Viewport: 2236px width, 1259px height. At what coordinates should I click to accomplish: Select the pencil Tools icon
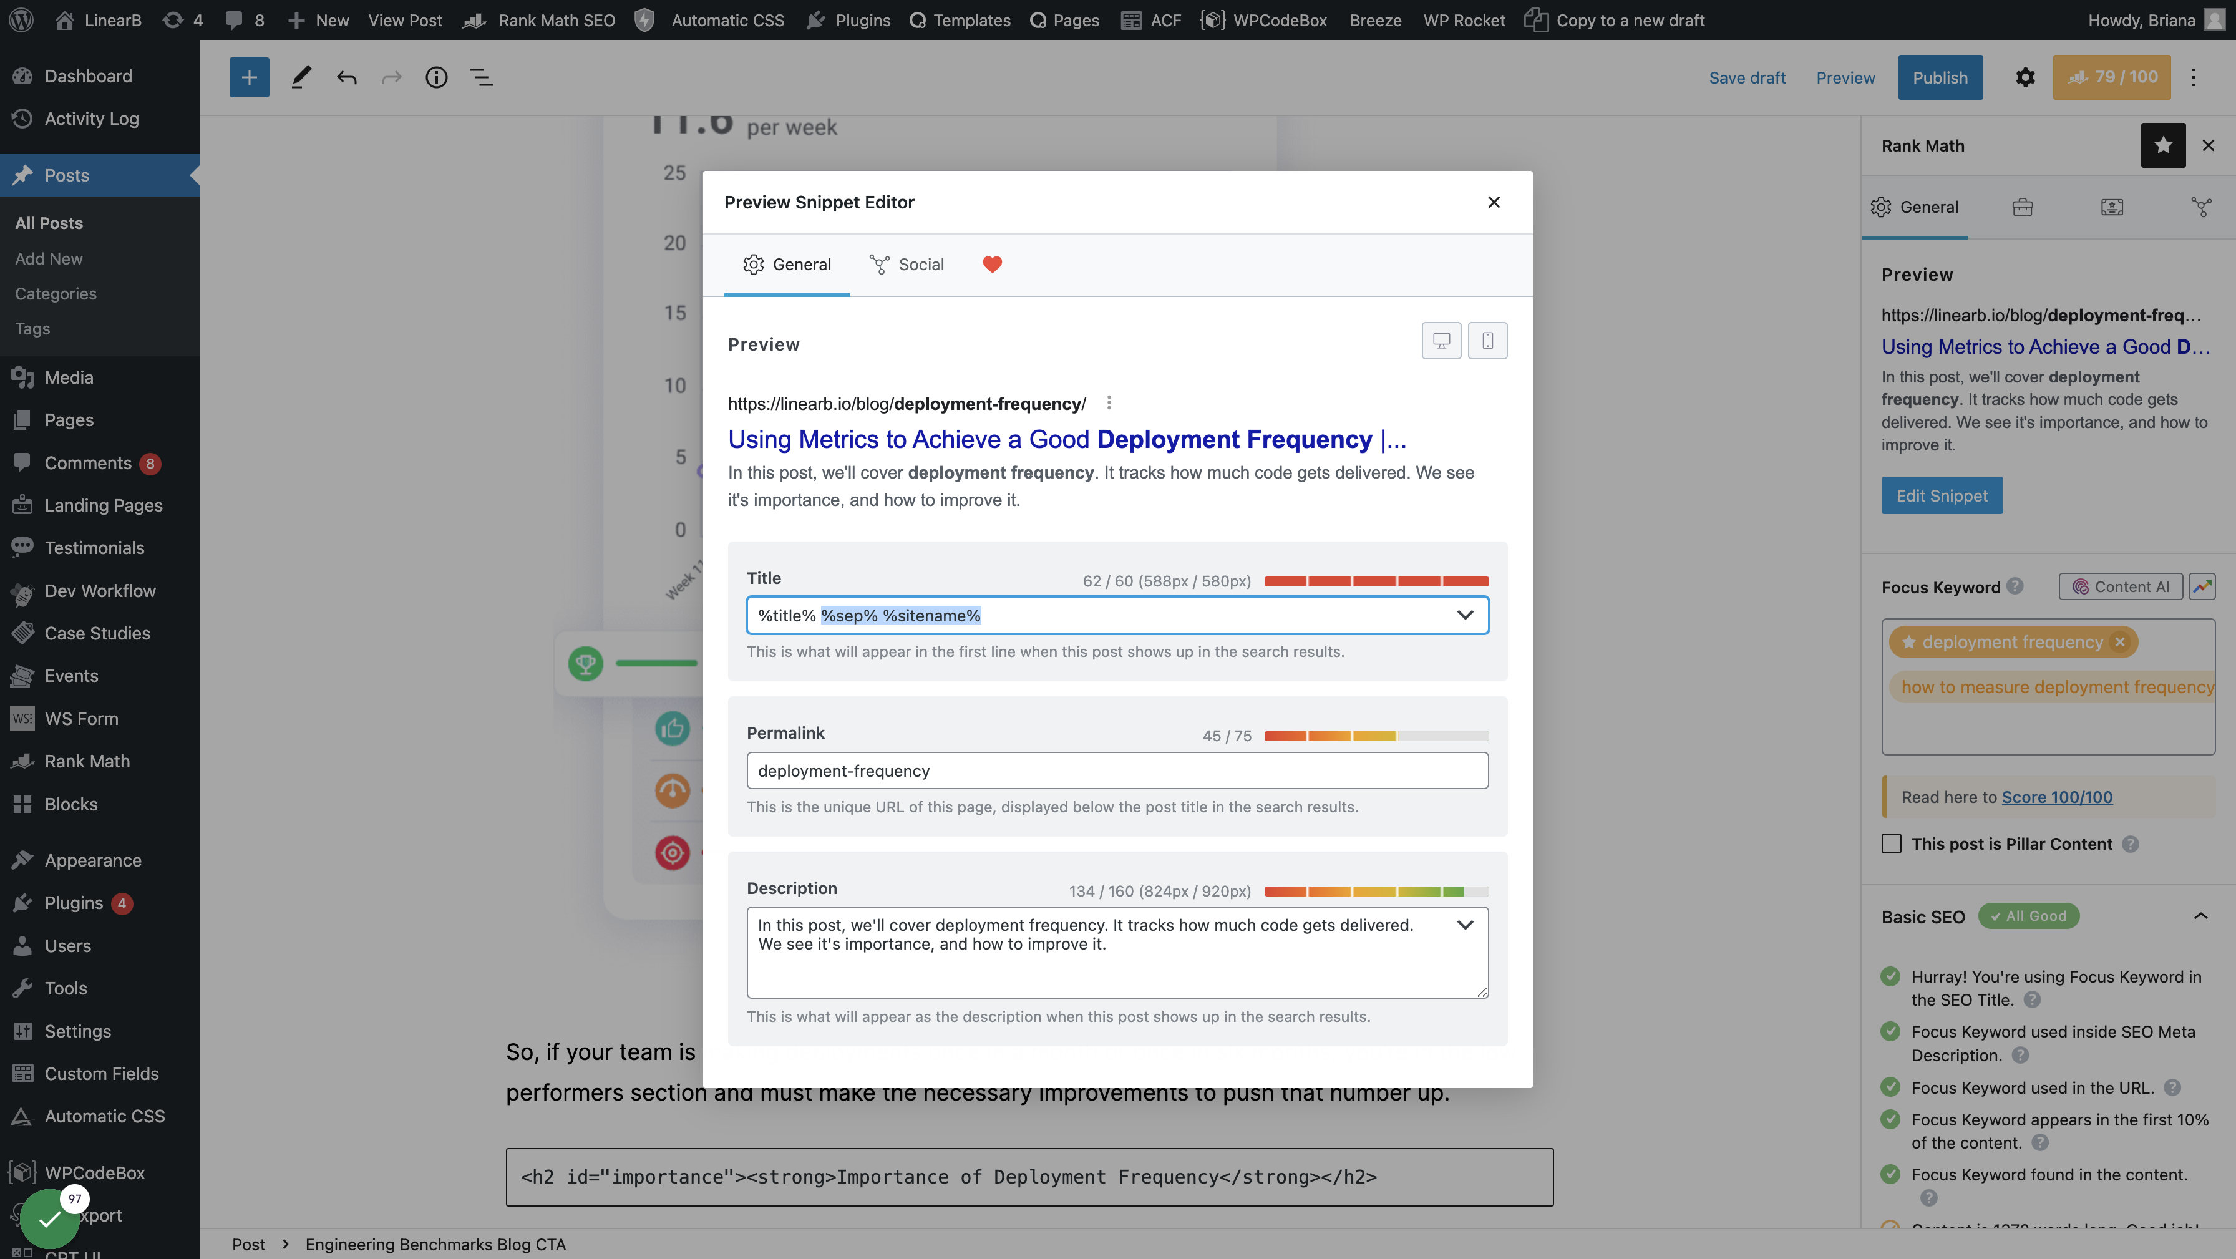tap(301, 77)
